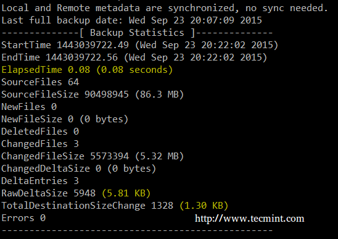This screenshot has width=338, height=239.
Task: Click the tecmint.com watermark URL
Action: click(x=249, y=219)
